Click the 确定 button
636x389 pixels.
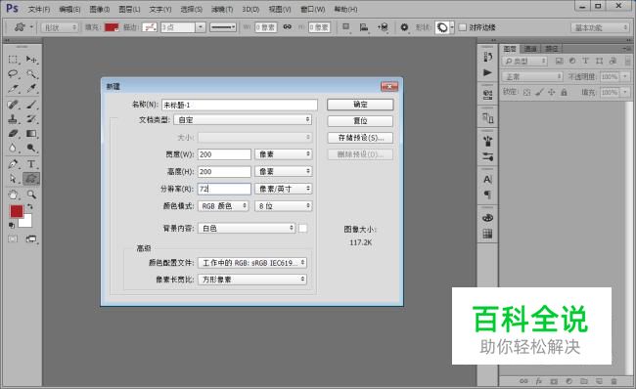coord(360,105)
